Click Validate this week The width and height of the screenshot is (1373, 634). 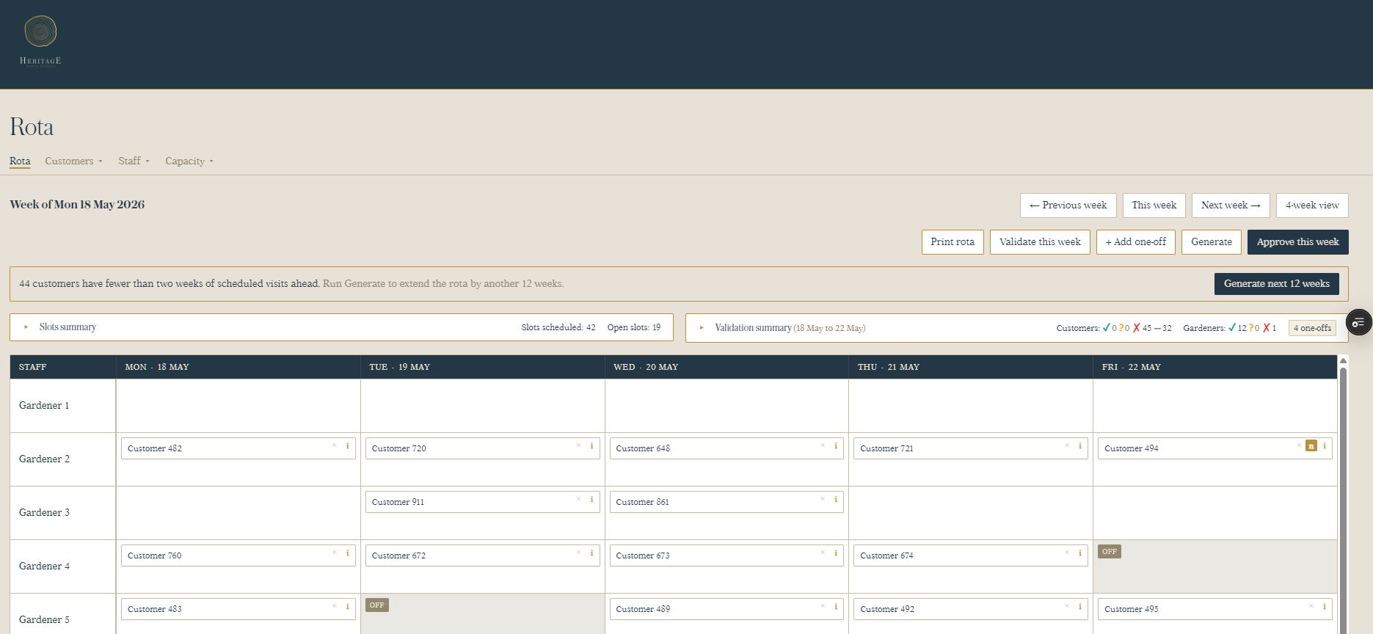[1040, 242]
